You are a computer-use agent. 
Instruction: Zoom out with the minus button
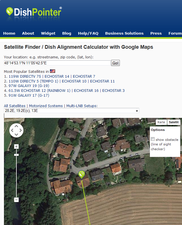[x=16, y=200]
